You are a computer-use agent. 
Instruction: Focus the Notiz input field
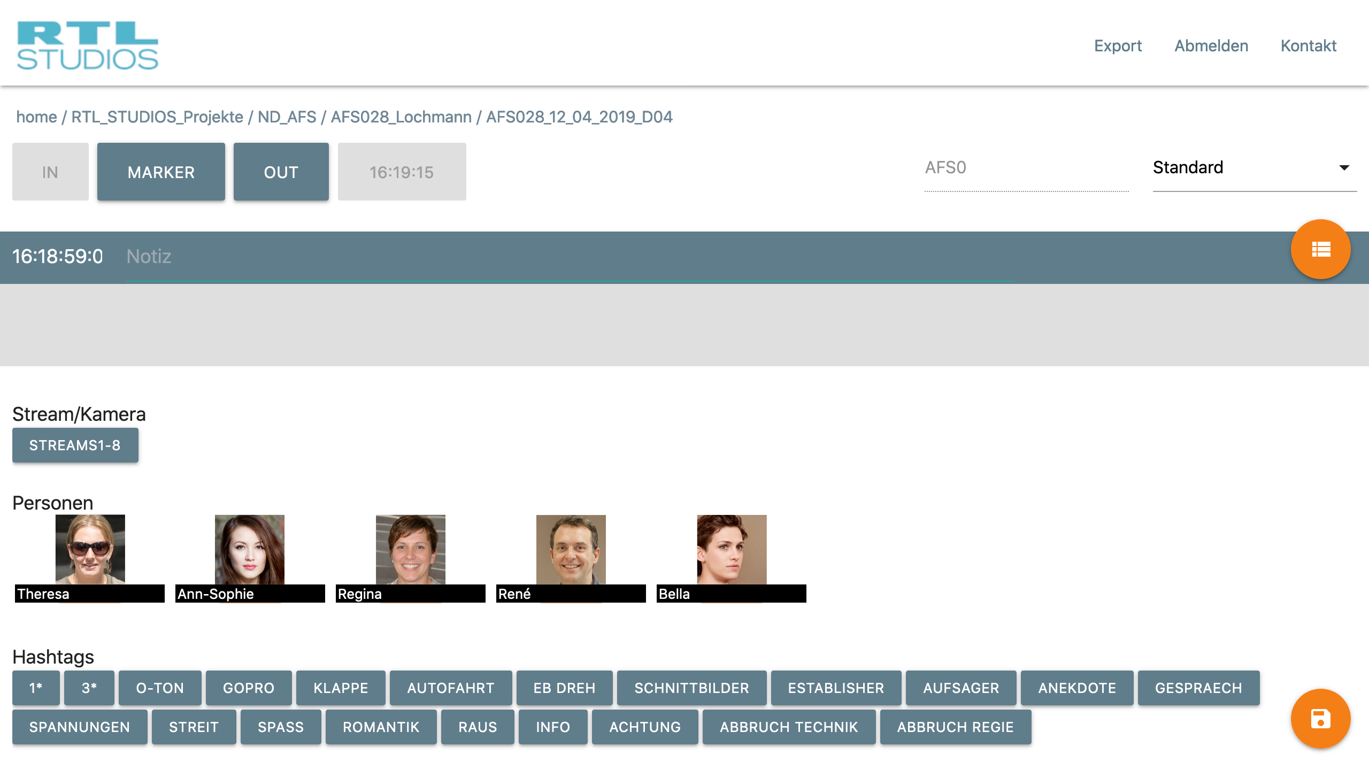[570, 257]
